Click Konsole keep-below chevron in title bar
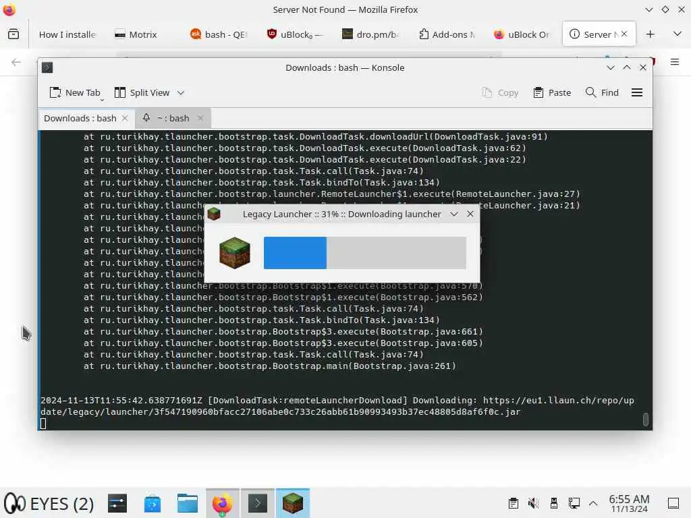The image size is (691, 518). click(x=610, y=67)
